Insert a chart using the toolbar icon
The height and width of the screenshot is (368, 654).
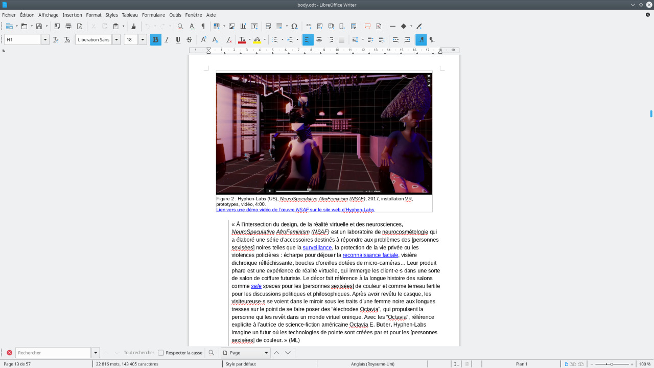(243, 26)
